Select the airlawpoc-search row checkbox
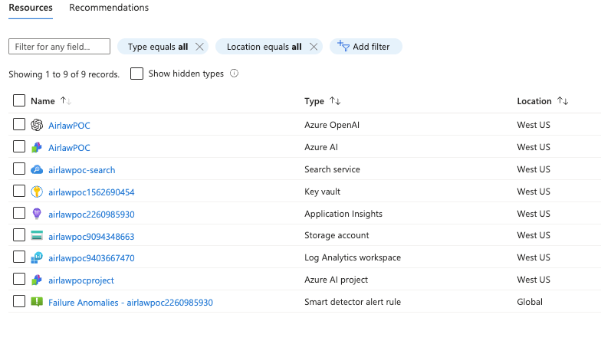This screenshot has width=601, height=344. [19, 169]
